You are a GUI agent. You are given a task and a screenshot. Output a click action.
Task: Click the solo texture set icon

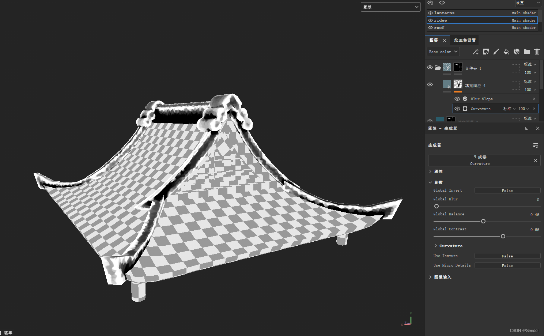click(x=442, y=3)
